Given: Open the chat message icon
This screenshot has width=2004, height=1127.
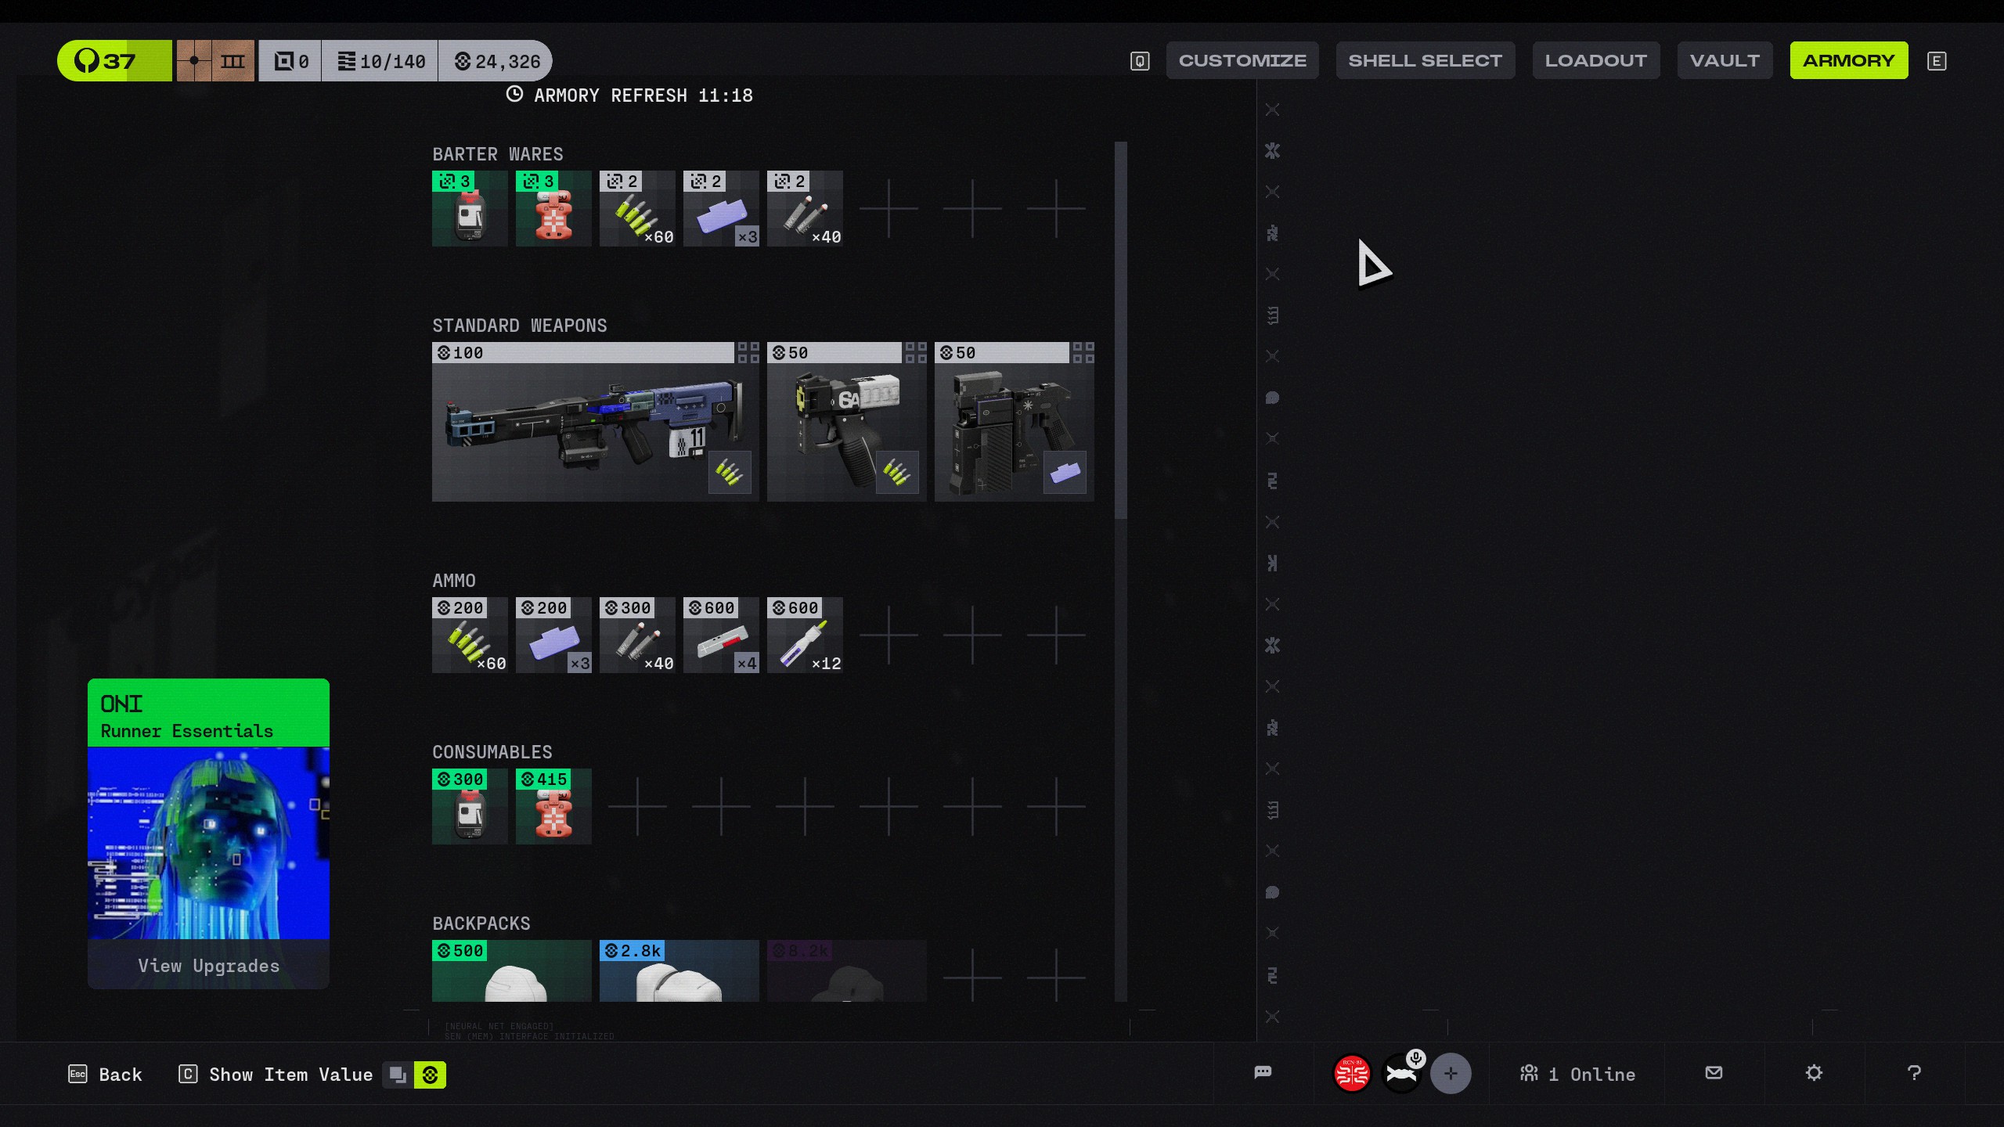Looking at the screenshot, I should point(1263,1073).
